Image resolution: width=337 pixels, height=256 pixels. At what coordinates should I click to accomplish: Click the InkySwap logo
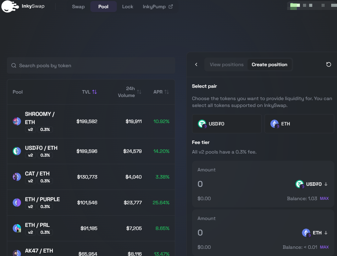click(x=23, y=6)
